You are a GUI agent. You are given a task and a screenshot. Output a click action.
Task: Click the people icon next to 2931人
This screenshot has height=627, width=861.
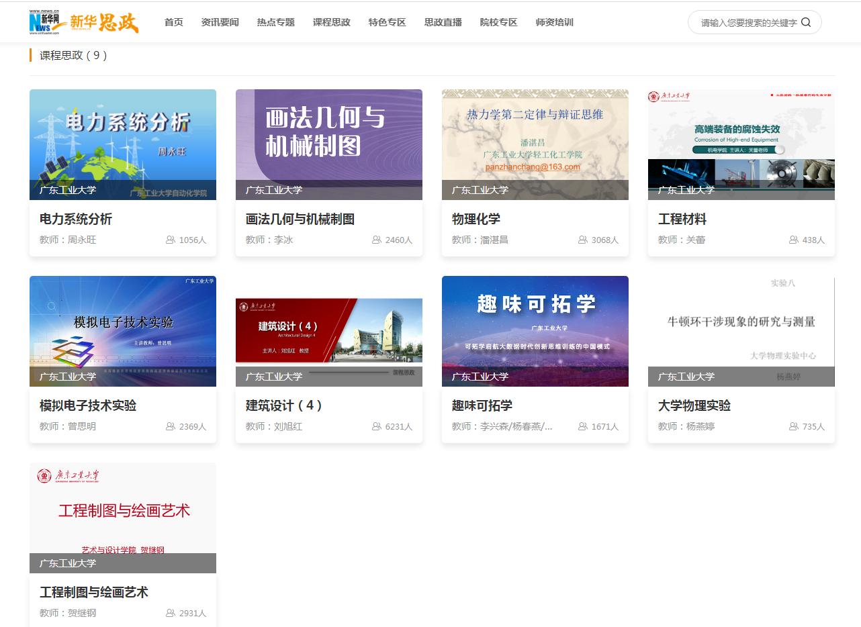pyautogui.click(x=171, y=613)
